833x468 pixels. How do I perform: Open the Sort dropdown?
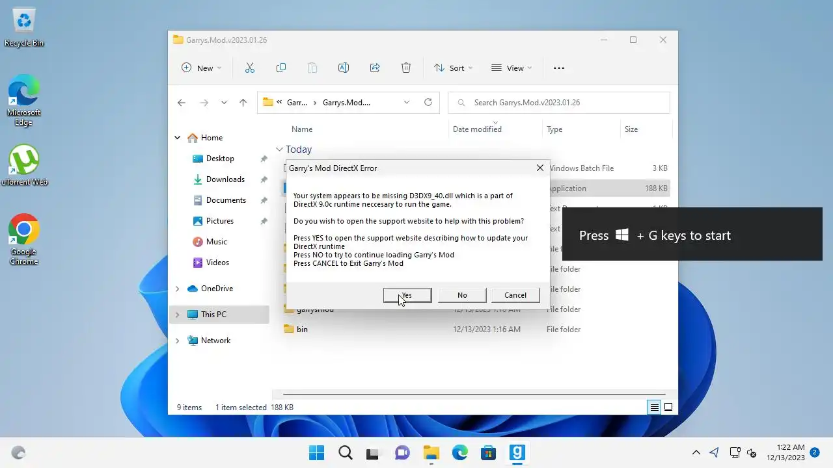[x=453, y=68]
